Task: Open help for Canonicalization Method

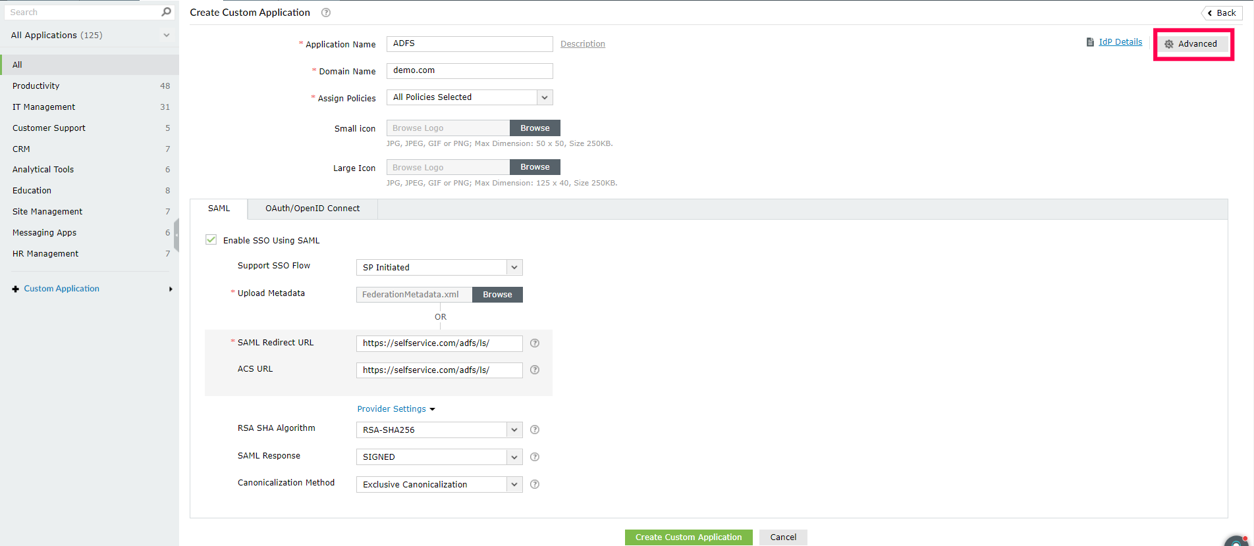Action: (x=535, y=484)
